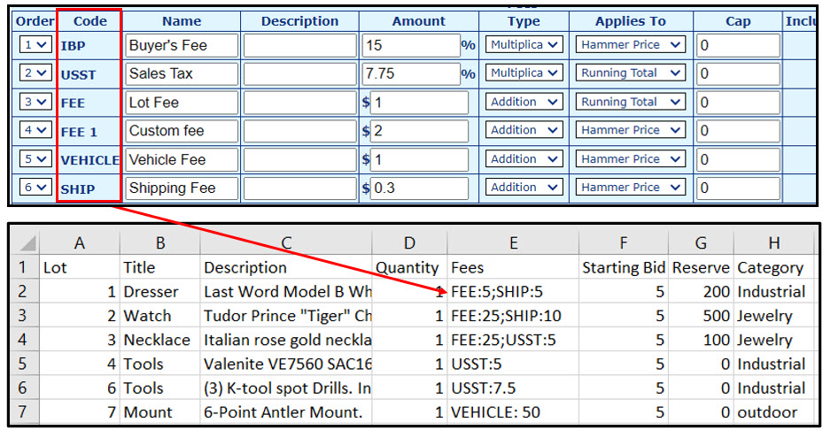Open Applies To dropdown for Sales Tax
Image resolution: width=823 pixels, height=430 pixels.
point(631,73)
